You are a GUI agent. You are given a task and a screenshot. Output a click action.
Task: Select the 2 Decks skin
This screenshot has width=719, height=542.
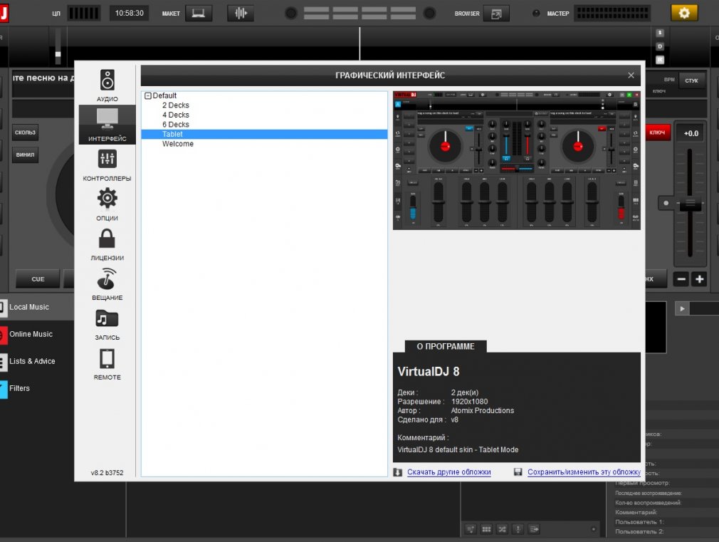176,105
